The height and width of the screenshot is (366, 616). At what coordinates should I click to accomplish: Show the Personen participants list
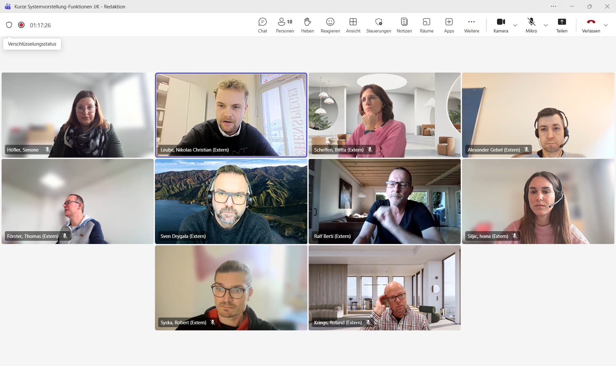coord(285,25)
